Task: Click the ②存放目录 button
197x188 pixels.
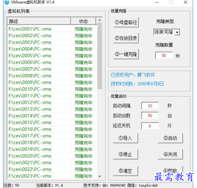Action: coord(126,38)
